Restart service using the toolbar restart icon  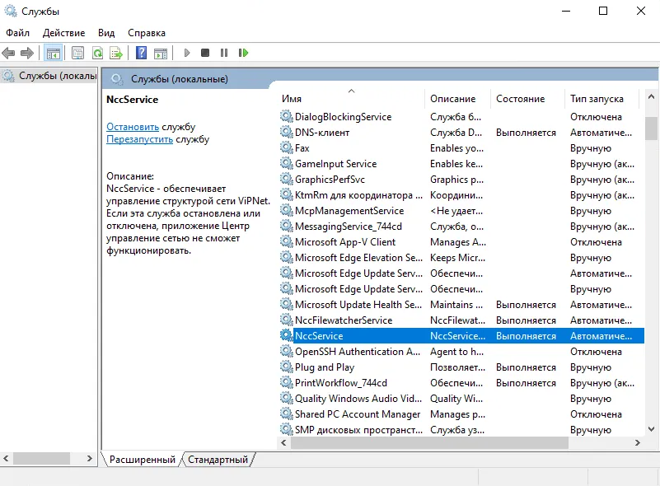243,53
